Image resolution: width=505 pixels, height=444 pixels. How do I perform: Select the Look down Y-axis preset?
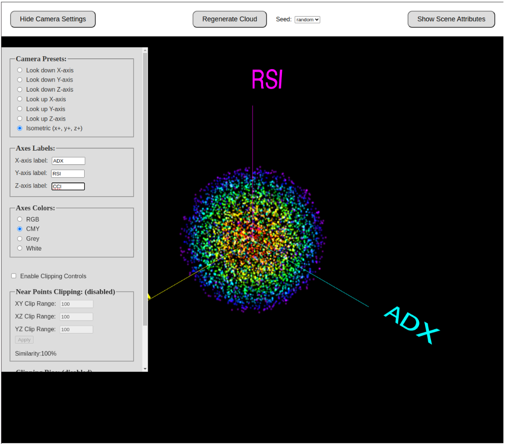pos(20,80)
